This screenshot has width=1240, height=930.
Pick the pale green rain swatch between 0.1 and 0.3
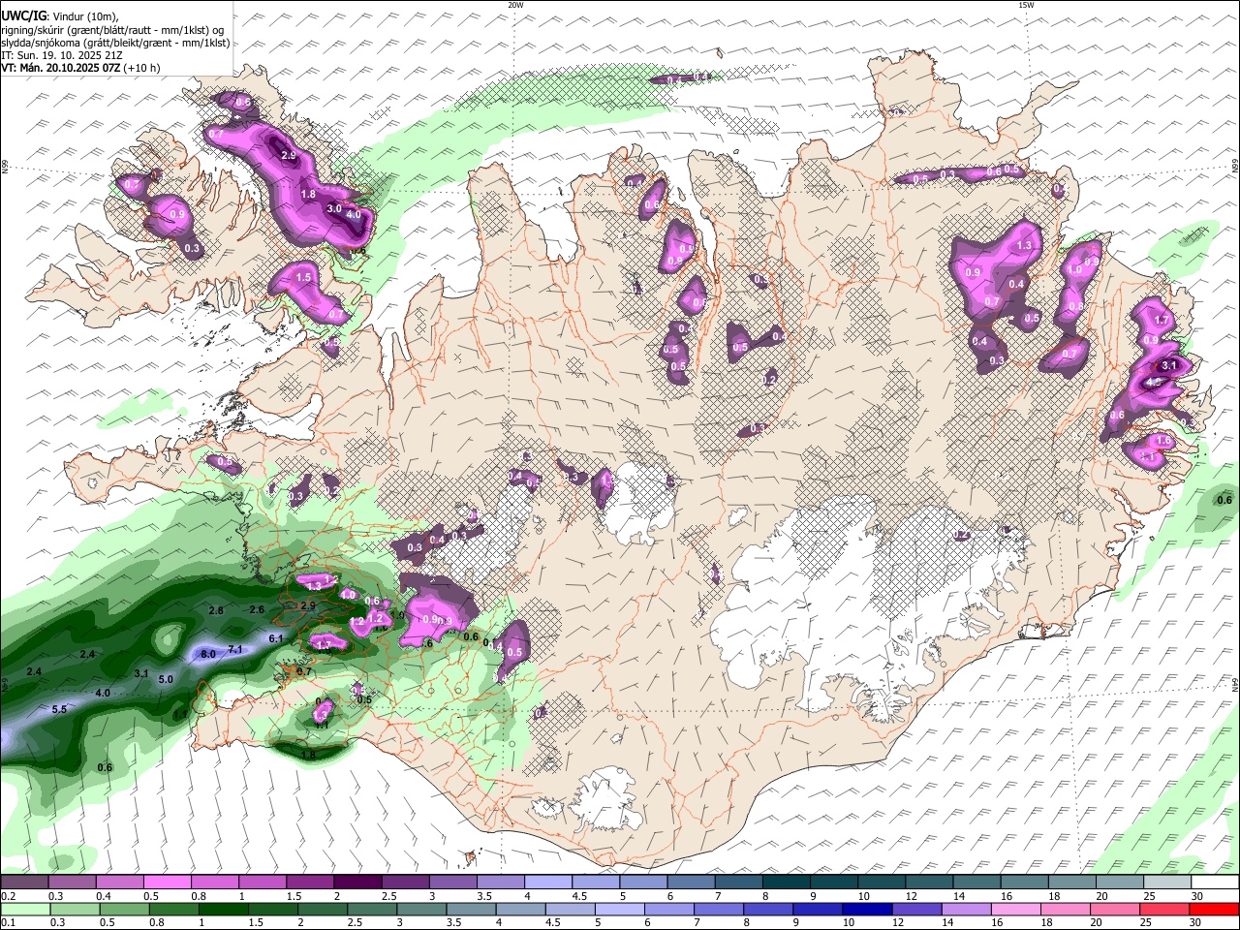coord(24,909)
